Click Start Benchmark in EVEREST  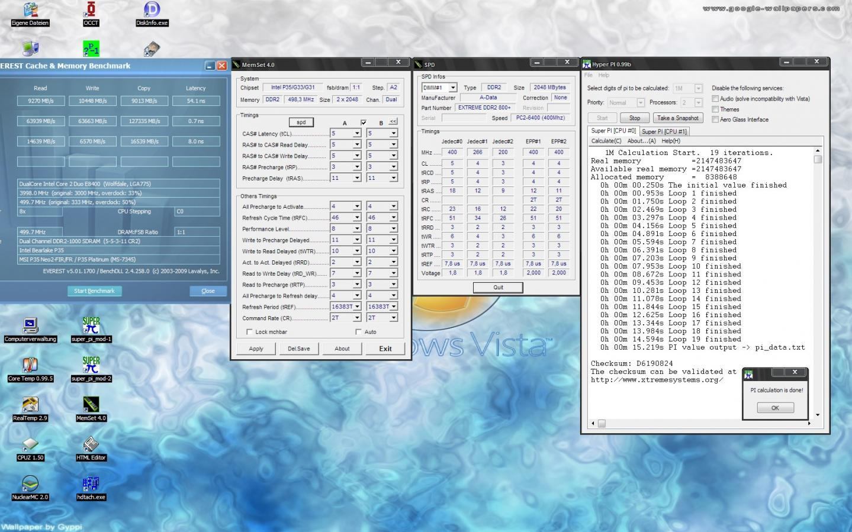(94, 291)
